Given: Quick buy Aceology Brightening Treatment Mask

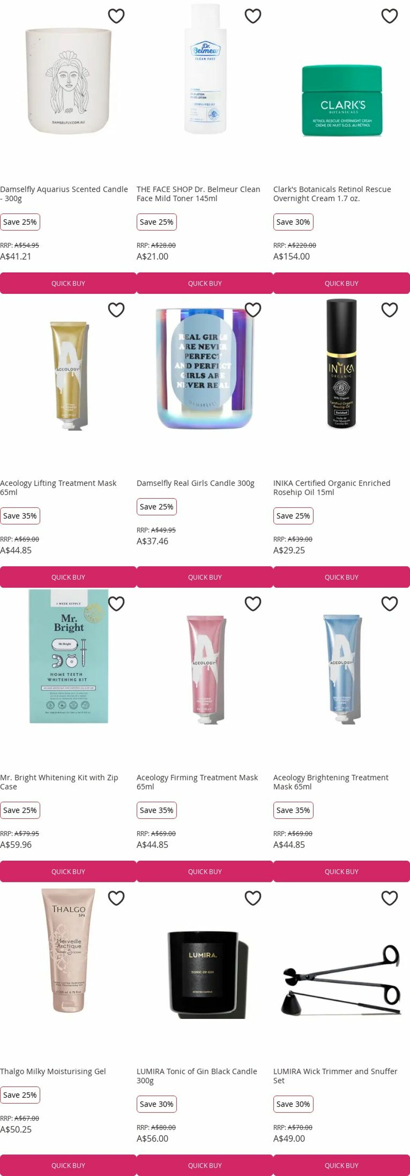Looking at the screenshot, I should 341,871.
